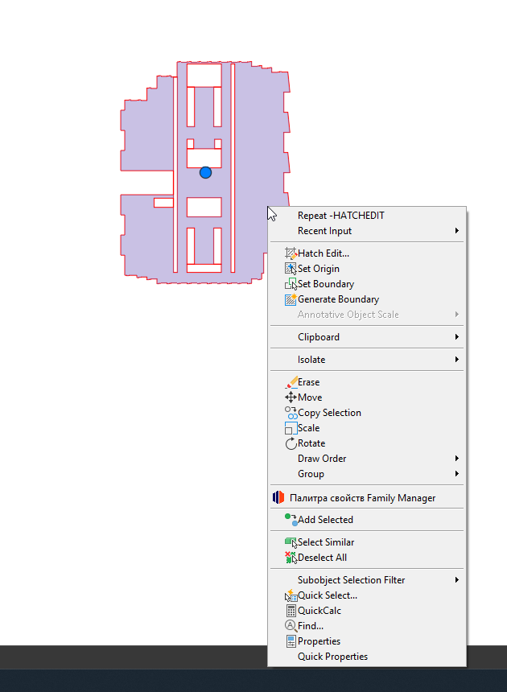Click the Family Manager palette icon

pyautogui.click(x=278, y=497)
